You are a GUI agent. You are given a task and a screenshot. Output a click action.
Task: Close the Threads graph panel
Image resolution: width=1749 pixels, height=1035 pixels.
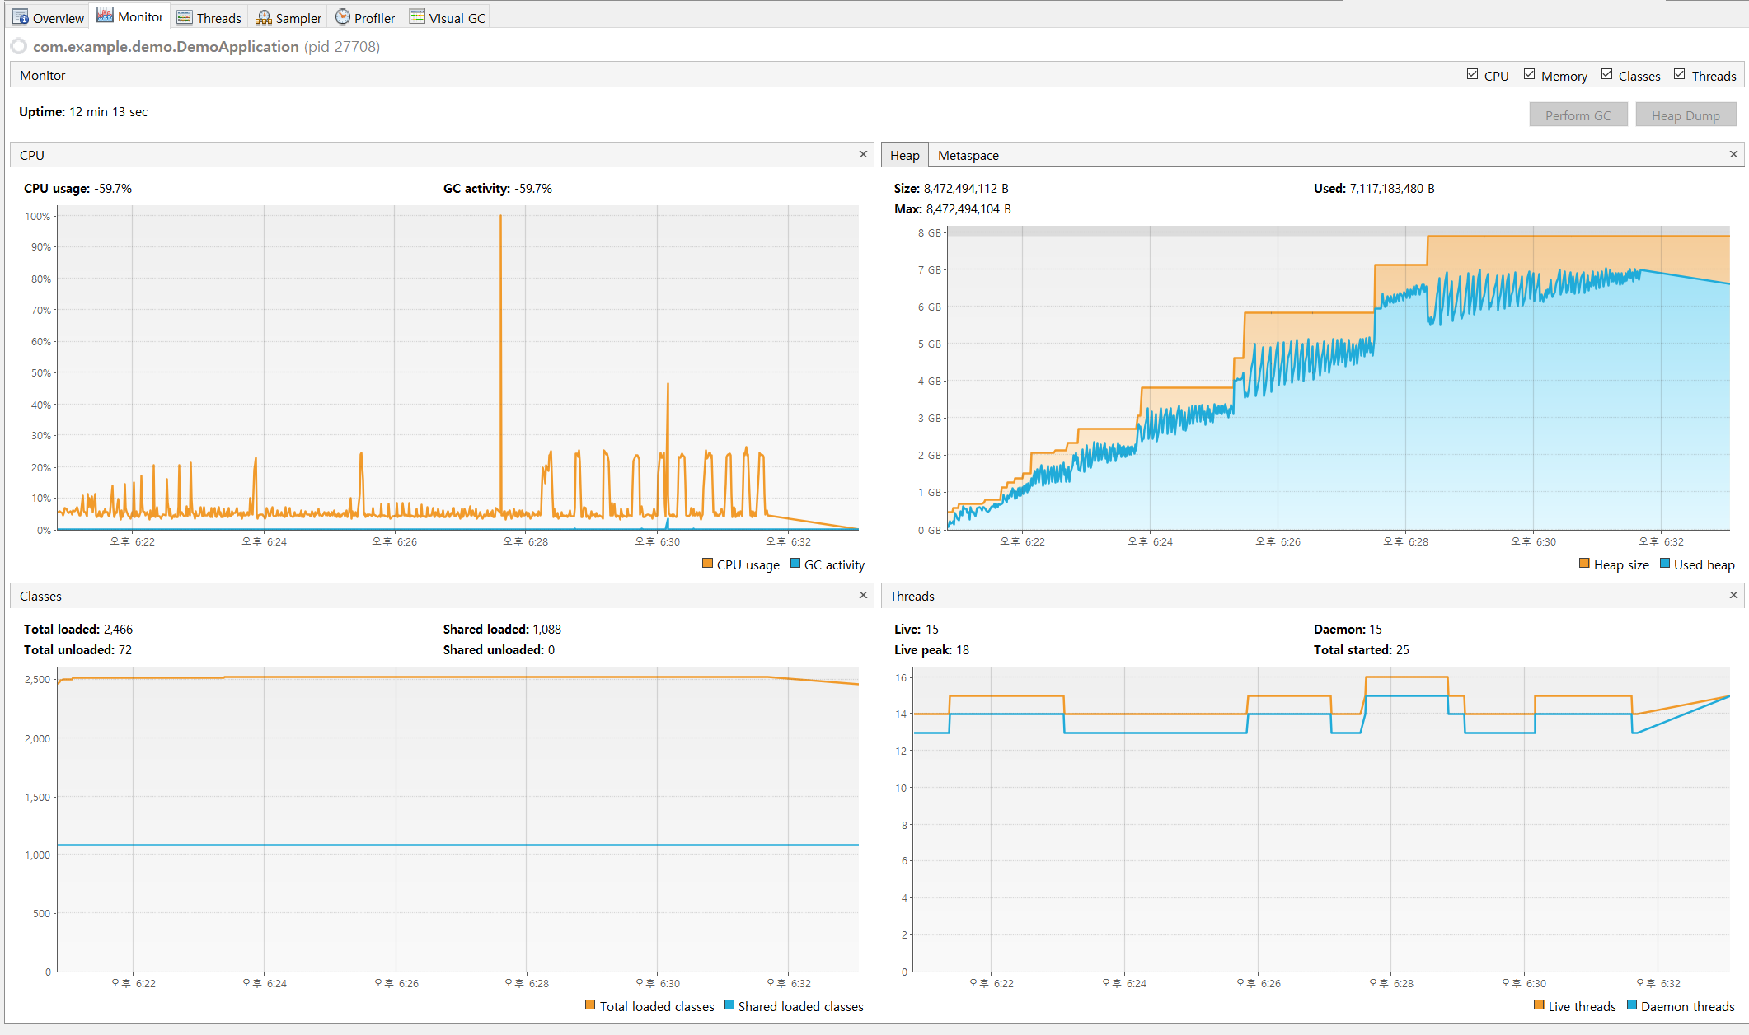(1733, 595)
